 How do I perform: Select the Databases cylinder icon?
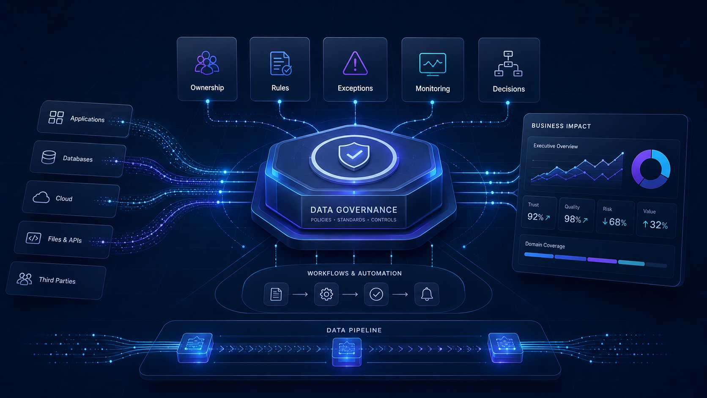[49, 157]
